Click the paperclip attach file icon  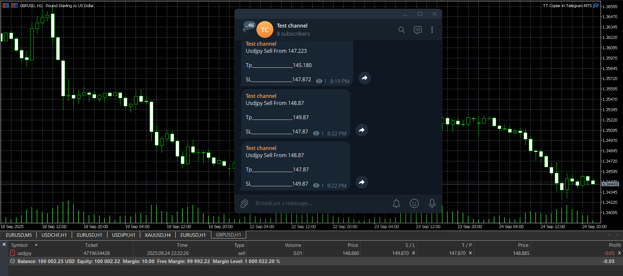pyautogui.click(x=244, y=203)
